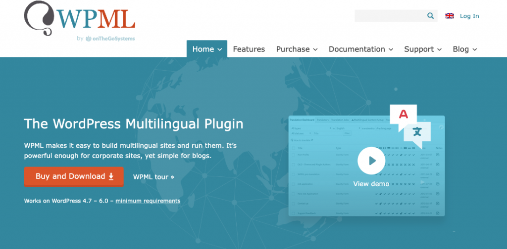Open the Log In page
The image size is (507, 249).
pos(469,16)
